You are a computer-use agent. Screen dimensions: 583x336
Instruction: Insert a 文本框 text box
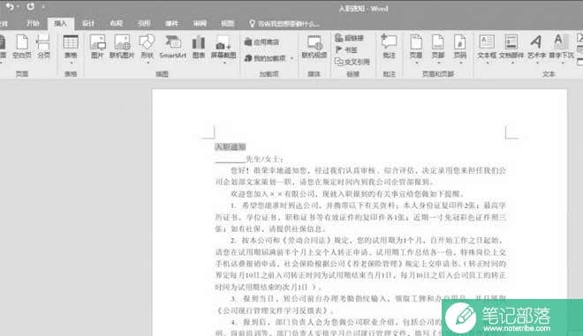(x=487, y=49)
